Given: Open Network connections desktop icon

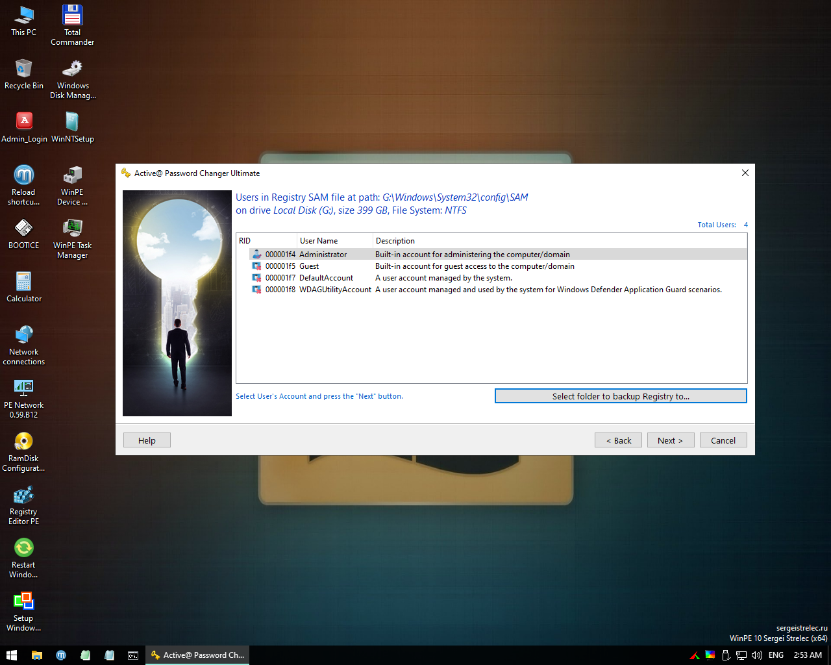Looking at the screenshot, I should point(24,345).
